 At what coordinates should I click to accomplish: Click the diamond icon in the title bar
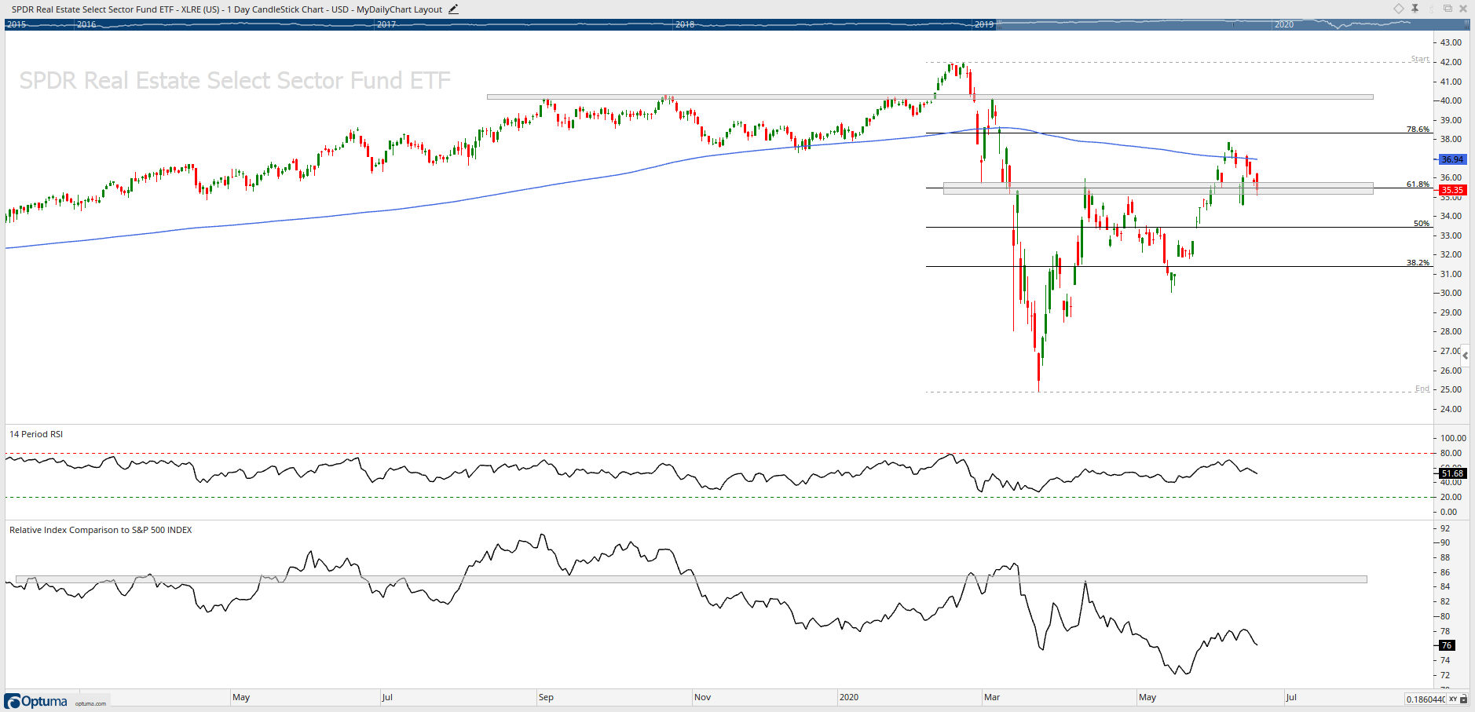coord(1399,9)
